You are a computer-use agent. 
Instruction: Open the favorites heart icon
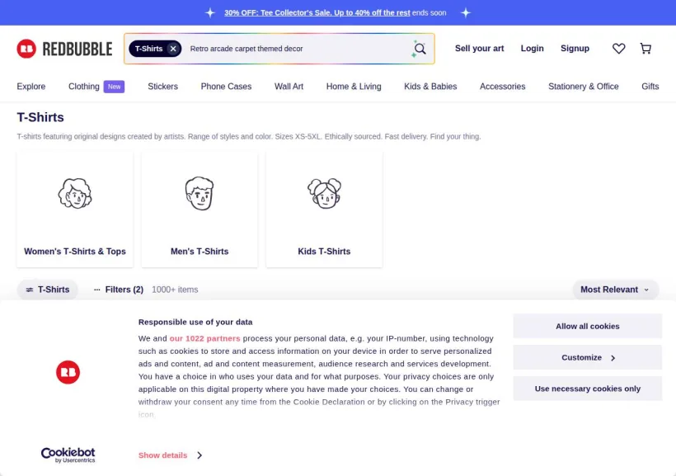(x=618, y=49)
